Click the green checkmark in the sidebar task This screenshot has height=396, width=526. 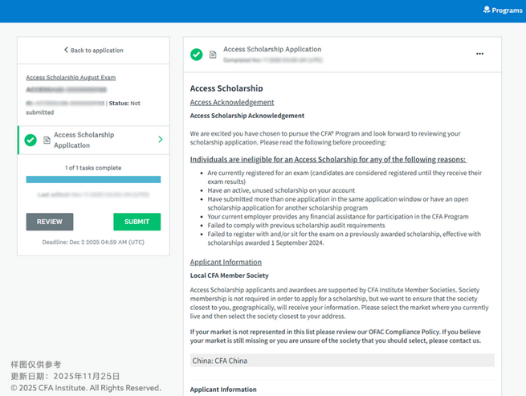tap(31, 140)
